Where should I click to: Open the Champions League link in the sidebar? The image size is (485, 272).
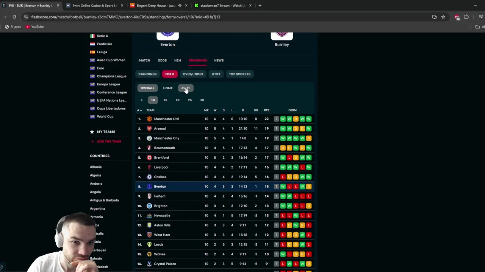coord(111,76)
